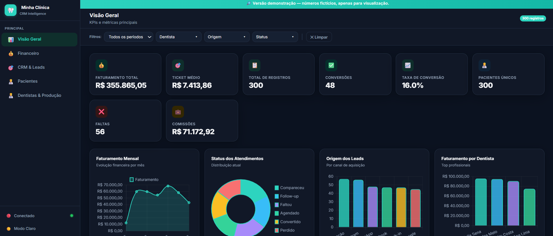Toggle Convertido legend in status chart
This screenshot has height=236, width=553.
pyautogui.click(x=277, y=222)
